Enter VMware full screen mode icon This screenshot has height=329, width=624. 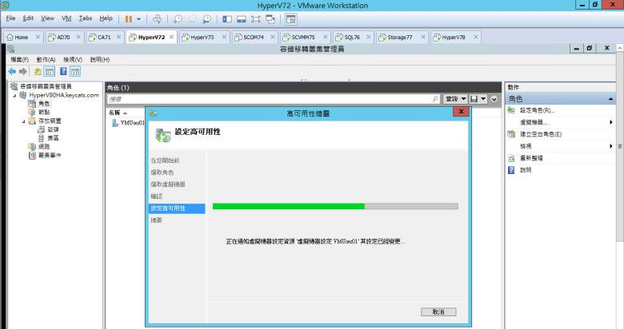coord(257,18)
